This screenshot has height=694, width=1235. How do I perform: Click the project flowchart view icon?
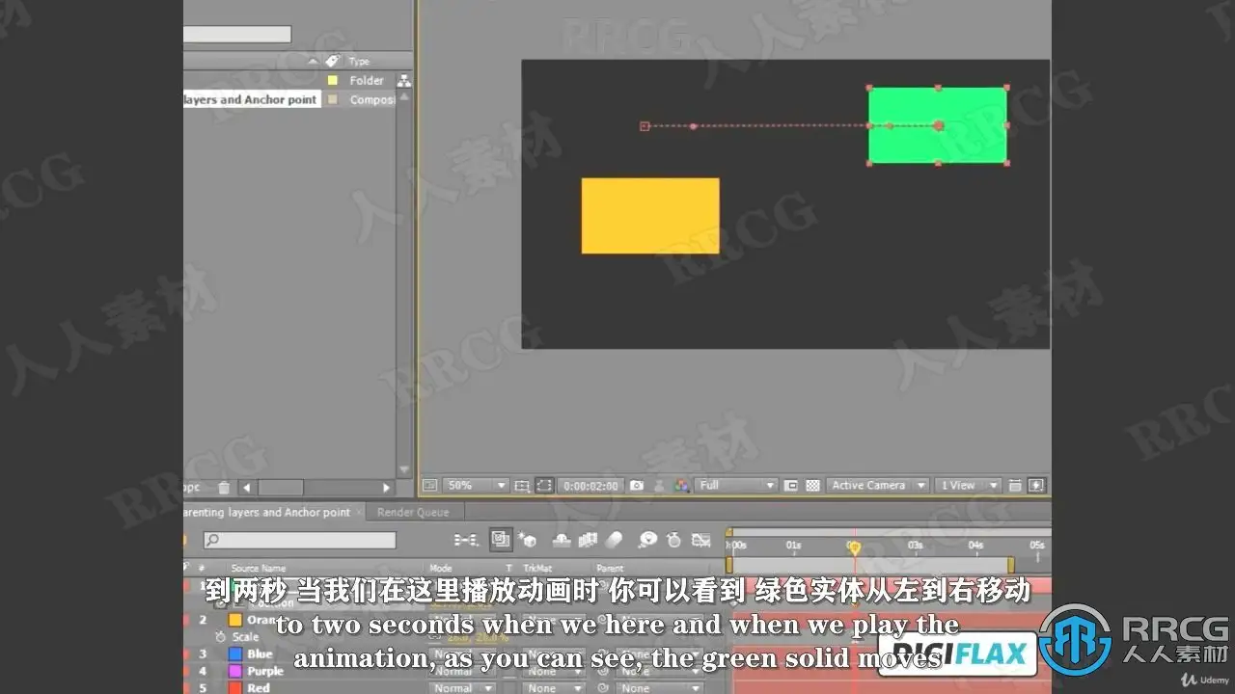coord(404,81)
